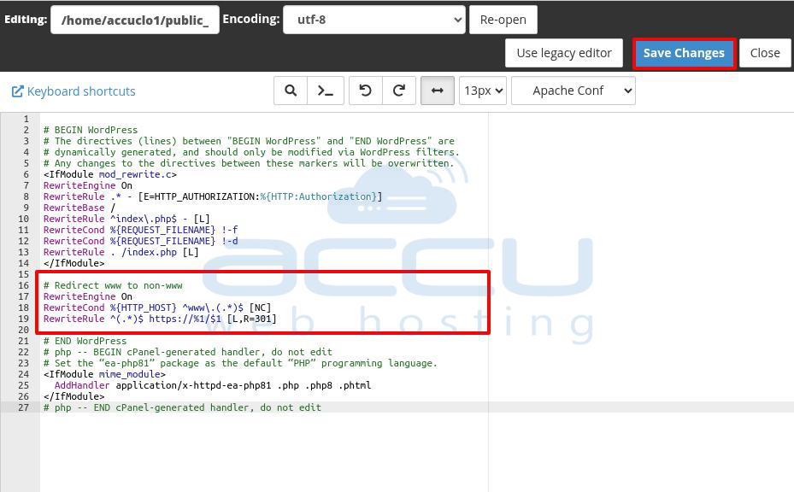Click the '^index\.php$ - [L]' rule line
The width and height of the screenshot is (794, 492).
(x=126, y=219)
